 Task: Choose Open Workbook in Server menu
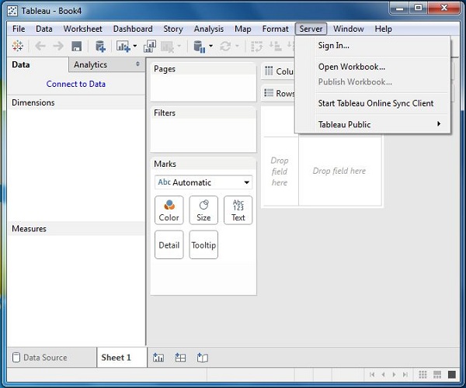click(351, 67)
